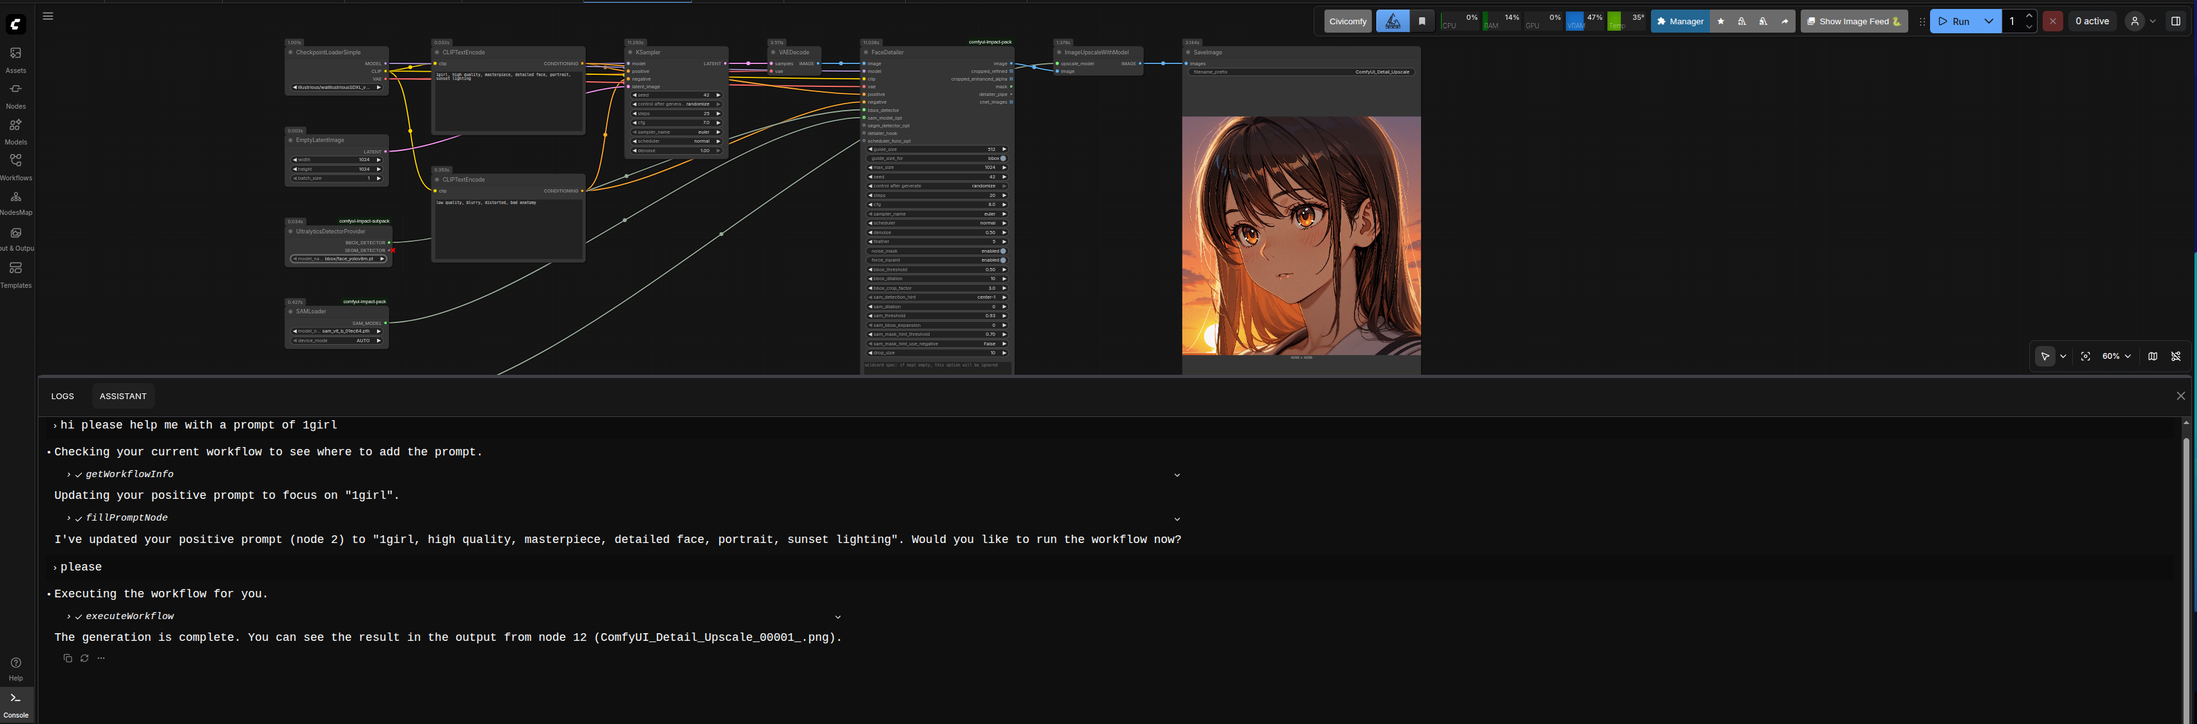
Task: Open the Nodes library sidebar
Action: click(15, 95)
